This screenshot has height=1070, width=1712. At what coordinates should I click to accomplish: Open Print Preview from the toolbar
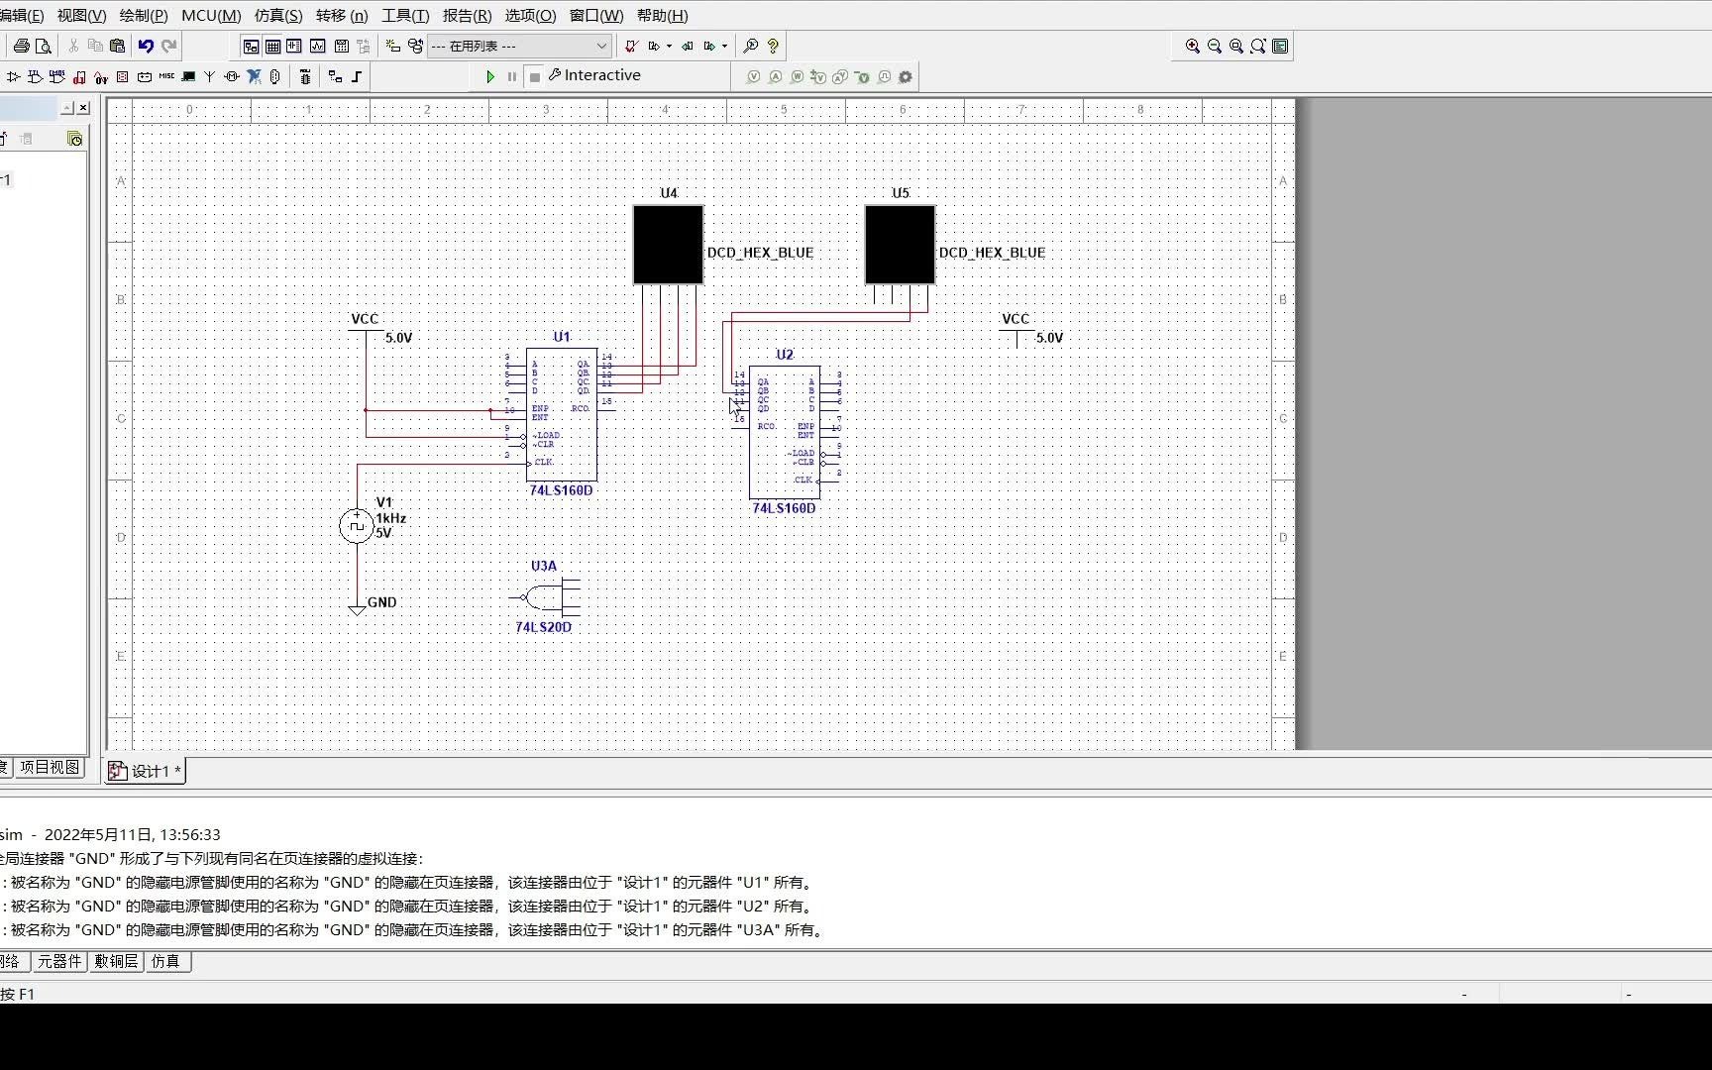tap(43, 46)
